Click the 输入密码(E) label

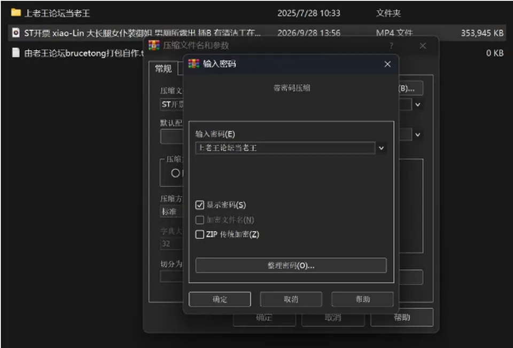pyautogui.click(x=215, y=134)
